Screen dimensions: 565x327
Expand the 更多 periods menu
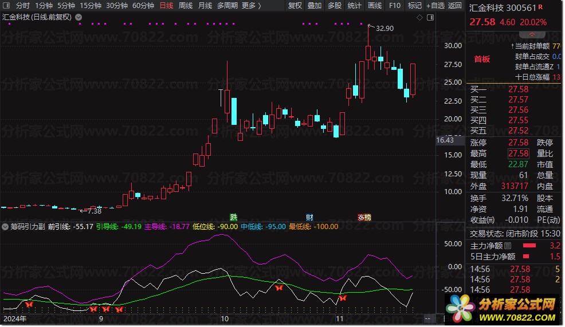tap(251, 5)
